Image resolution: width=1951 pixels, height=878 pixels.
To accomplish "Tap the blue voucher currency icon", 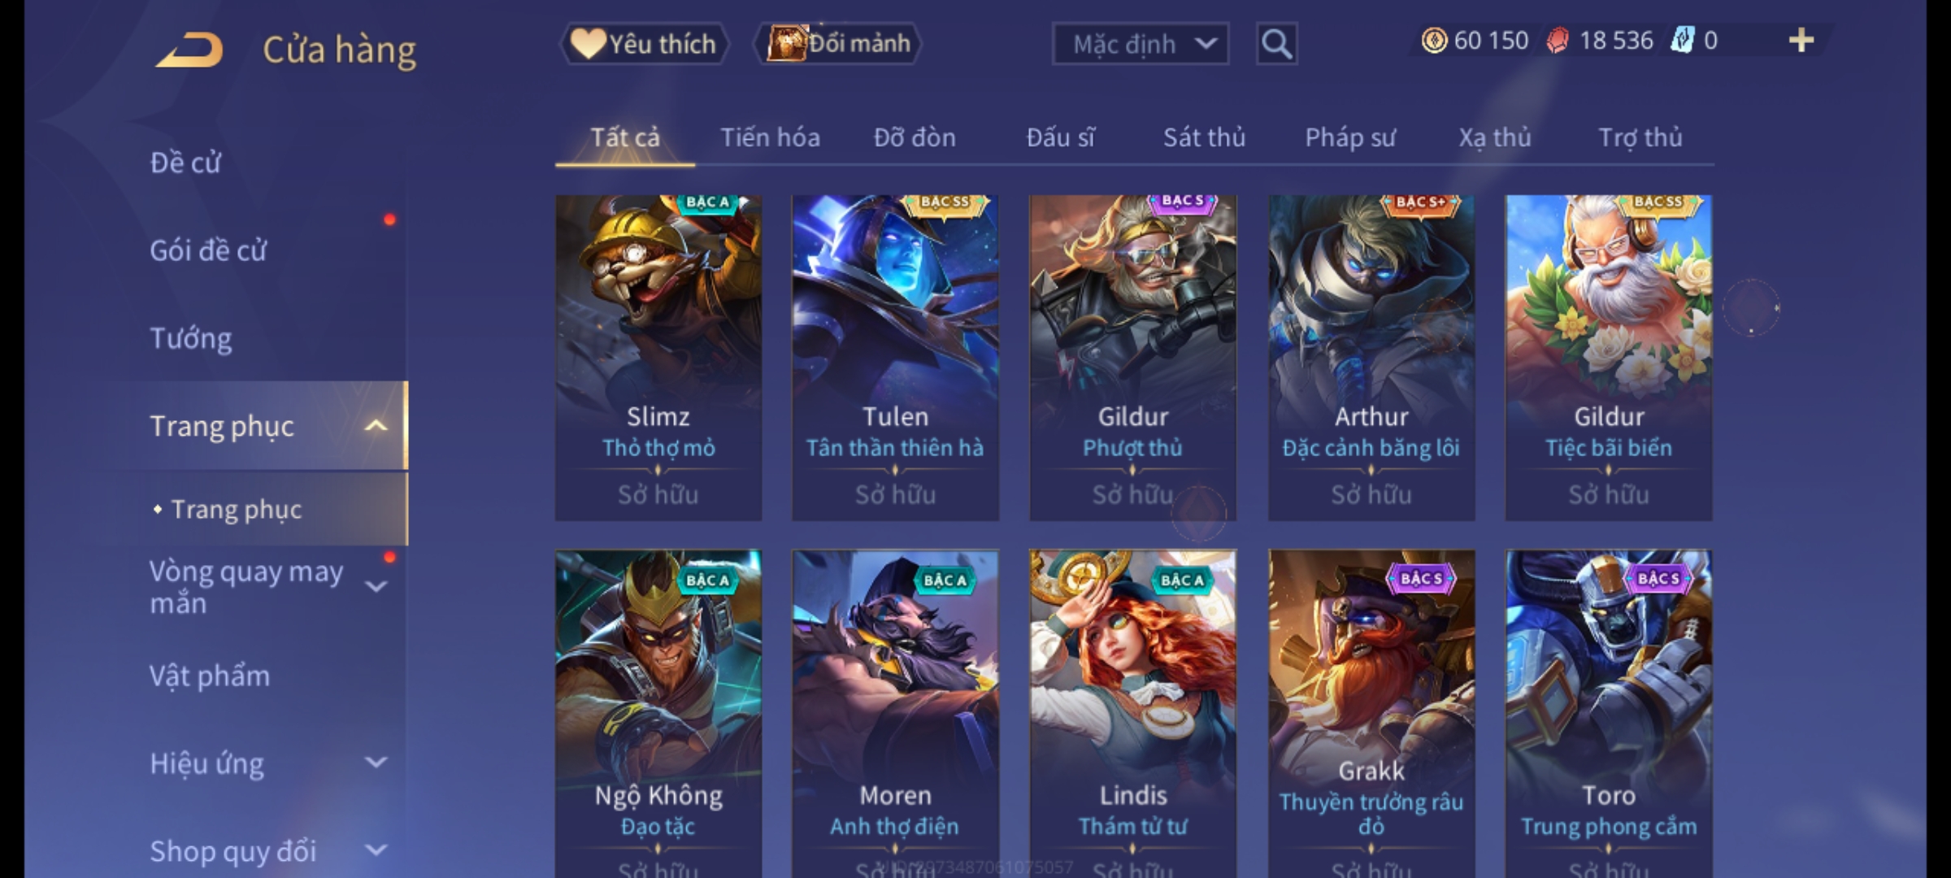I will pyautogui.click(x=1682, y=40).
